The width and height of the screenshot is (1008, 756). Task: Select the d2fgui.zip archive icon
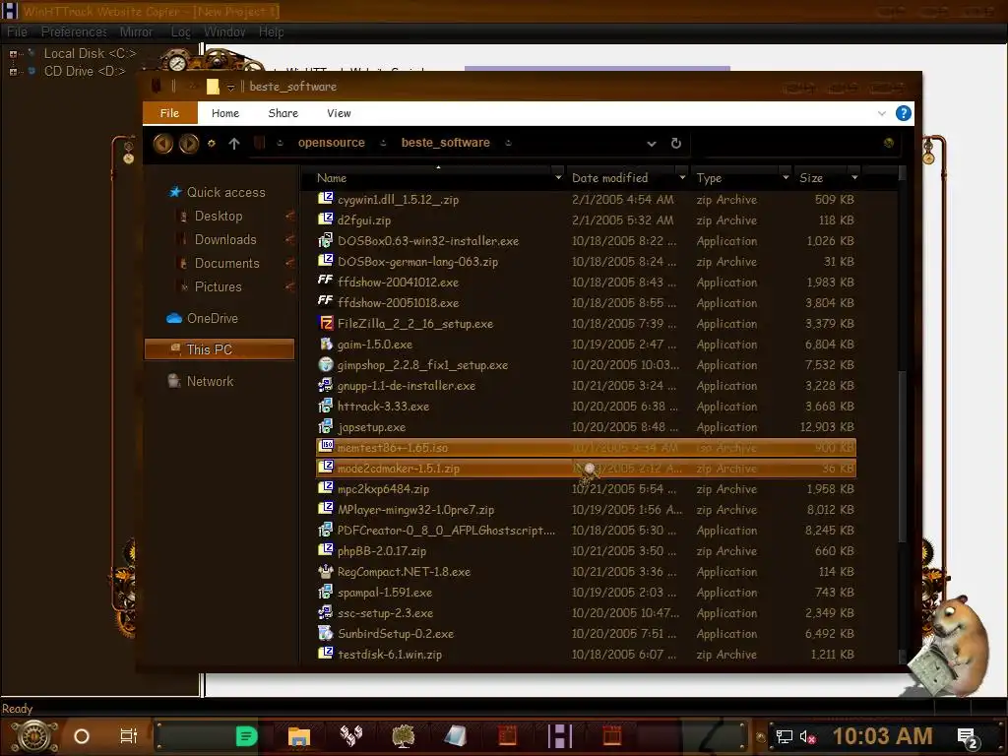[326, 220]
